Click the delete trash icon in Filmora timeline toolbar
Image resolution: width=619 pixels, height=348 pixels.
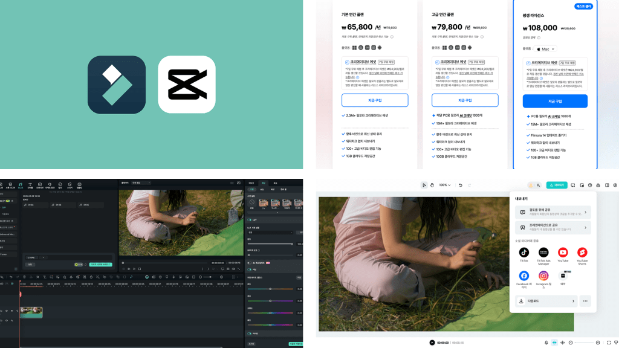(24, 277)
